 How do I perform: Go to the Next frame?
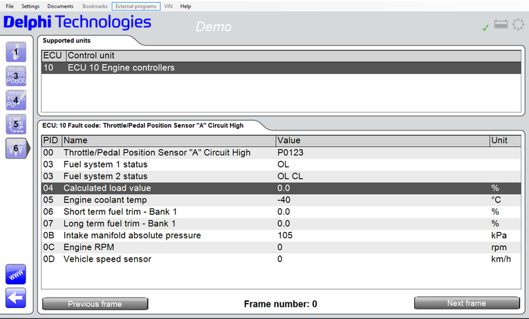click(x=467, y=303)
